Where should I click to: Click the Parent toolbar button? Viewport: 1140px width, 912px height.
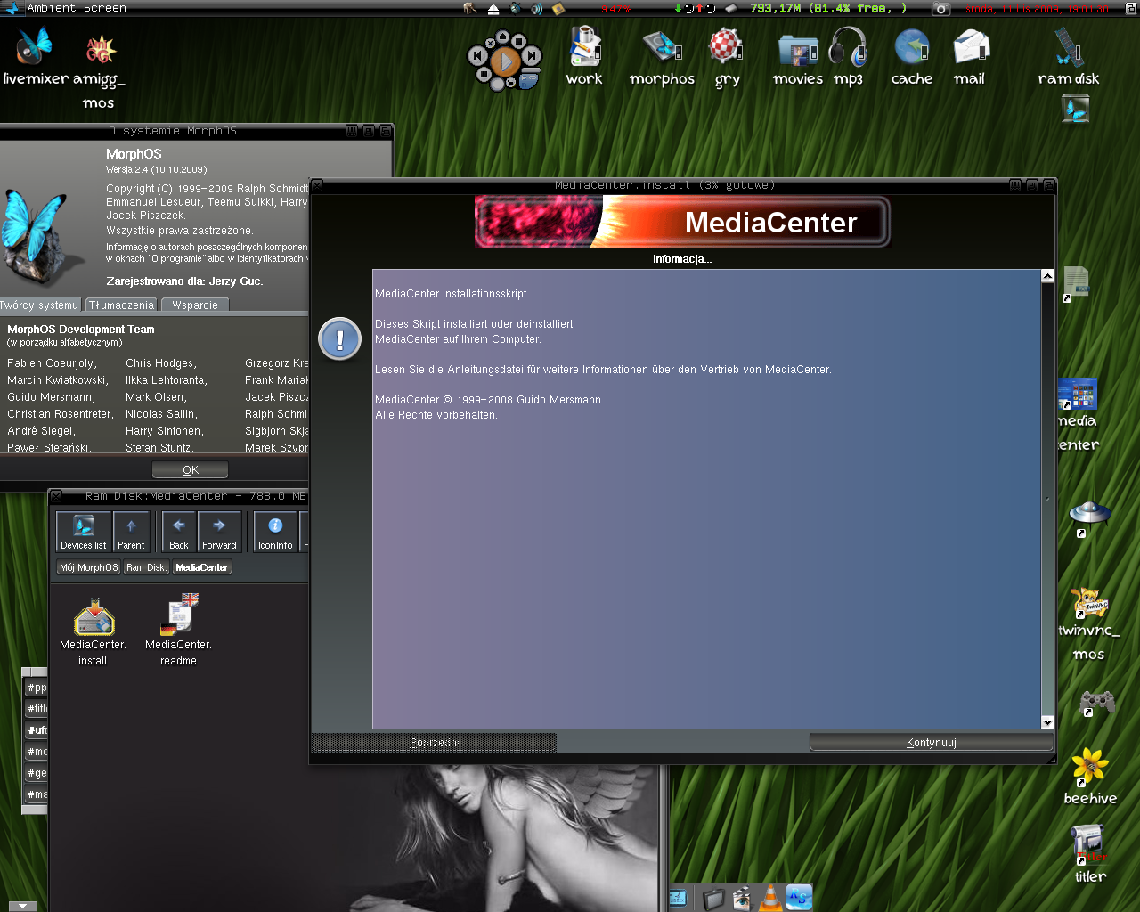pos(131,532)
